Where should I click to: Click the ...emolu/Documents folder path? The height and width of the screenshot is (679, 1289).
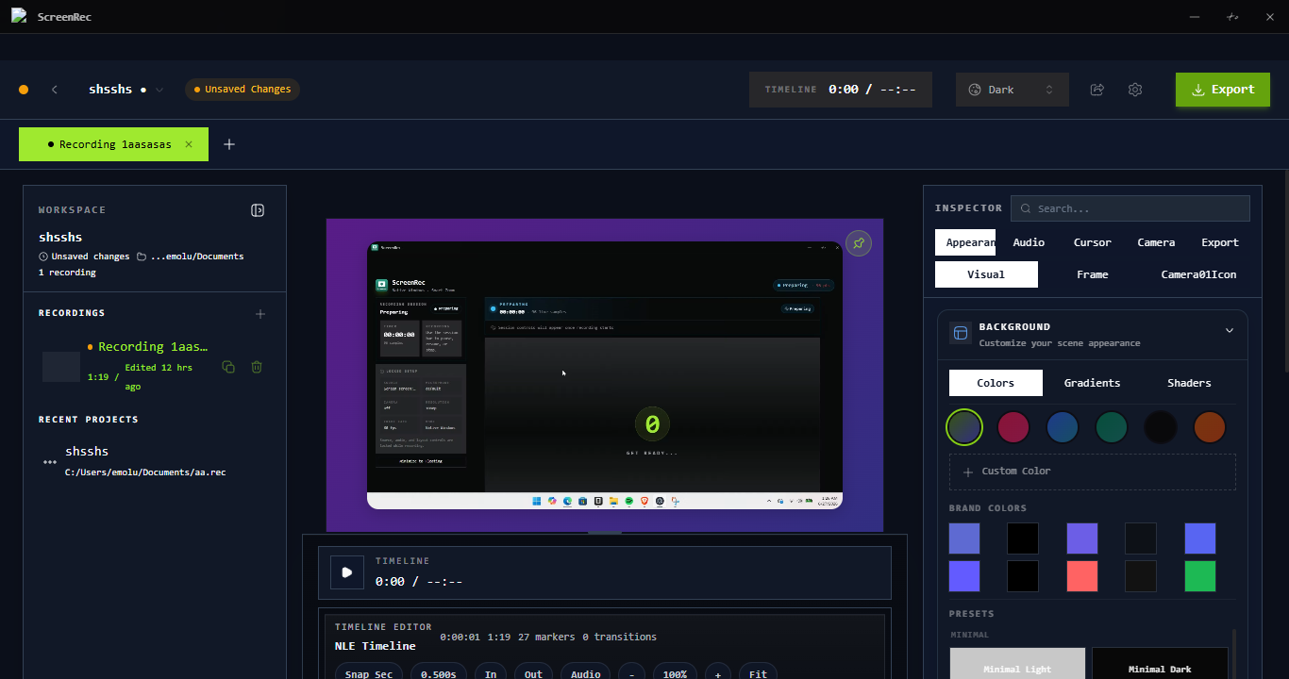[x=191, y=257]
